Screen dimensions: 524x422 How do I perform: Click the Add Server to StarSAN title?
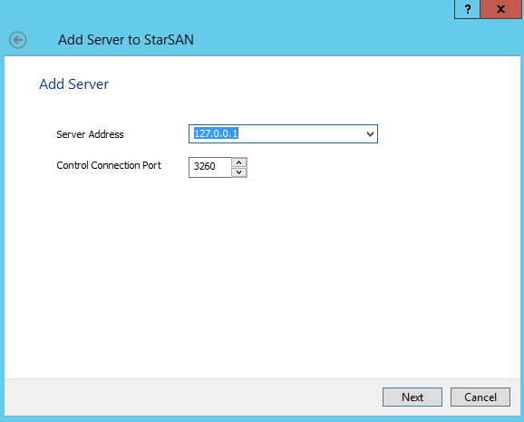[126, 40]
